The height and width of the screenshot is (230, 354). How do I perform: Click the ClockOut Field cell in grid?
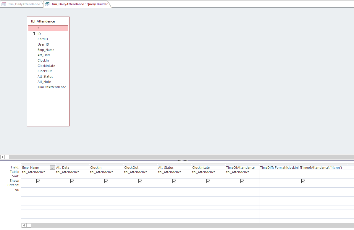tap(140, 168)
